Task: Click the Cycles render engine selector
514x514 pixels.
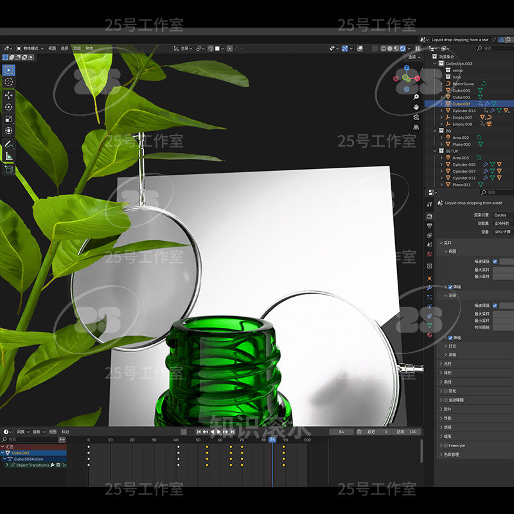Action: pos(502,215)
